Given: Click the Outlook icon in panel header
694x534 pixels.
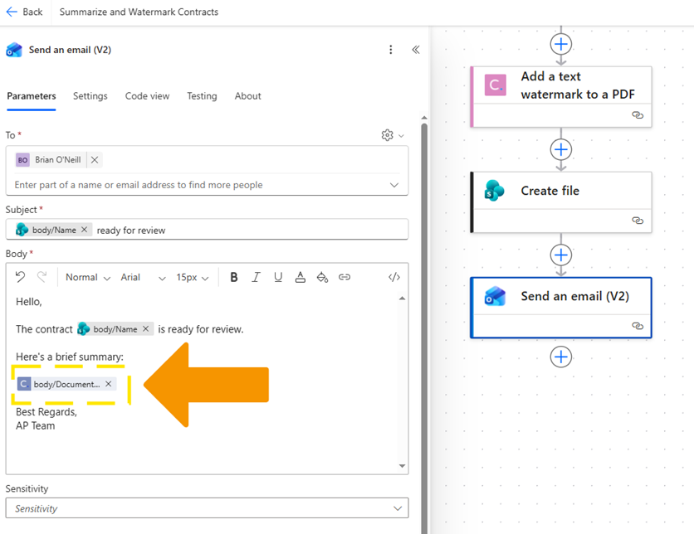Looking at the screenshot, I should pos(14,50).
